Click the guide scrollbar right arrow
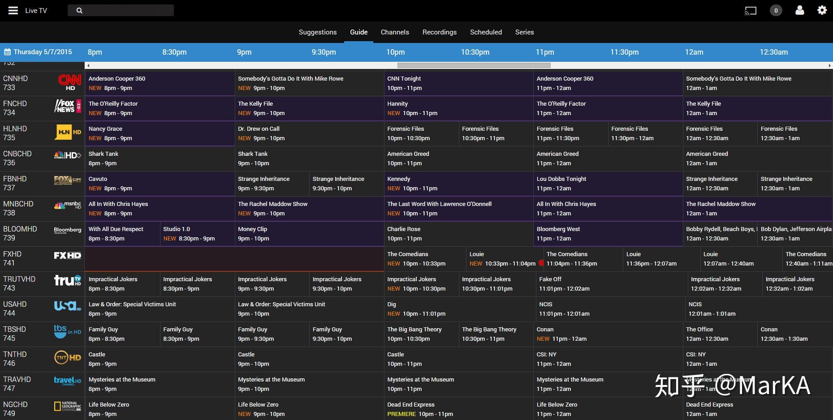This screenshot has height=420, width=833. coord(830,65)
